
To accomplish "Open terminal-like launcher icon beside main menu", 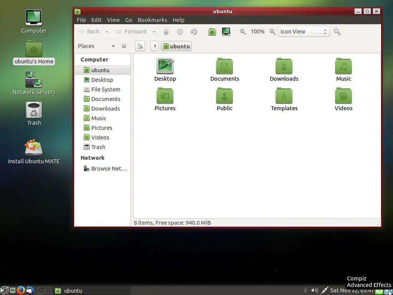I will coord(13,290).
